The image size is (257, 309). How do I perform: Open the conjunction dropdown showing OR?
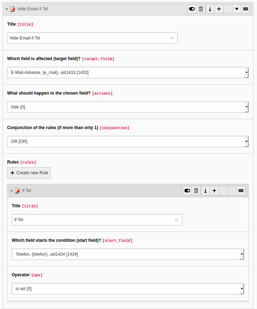pyautogui.click(x=128, y=142)
